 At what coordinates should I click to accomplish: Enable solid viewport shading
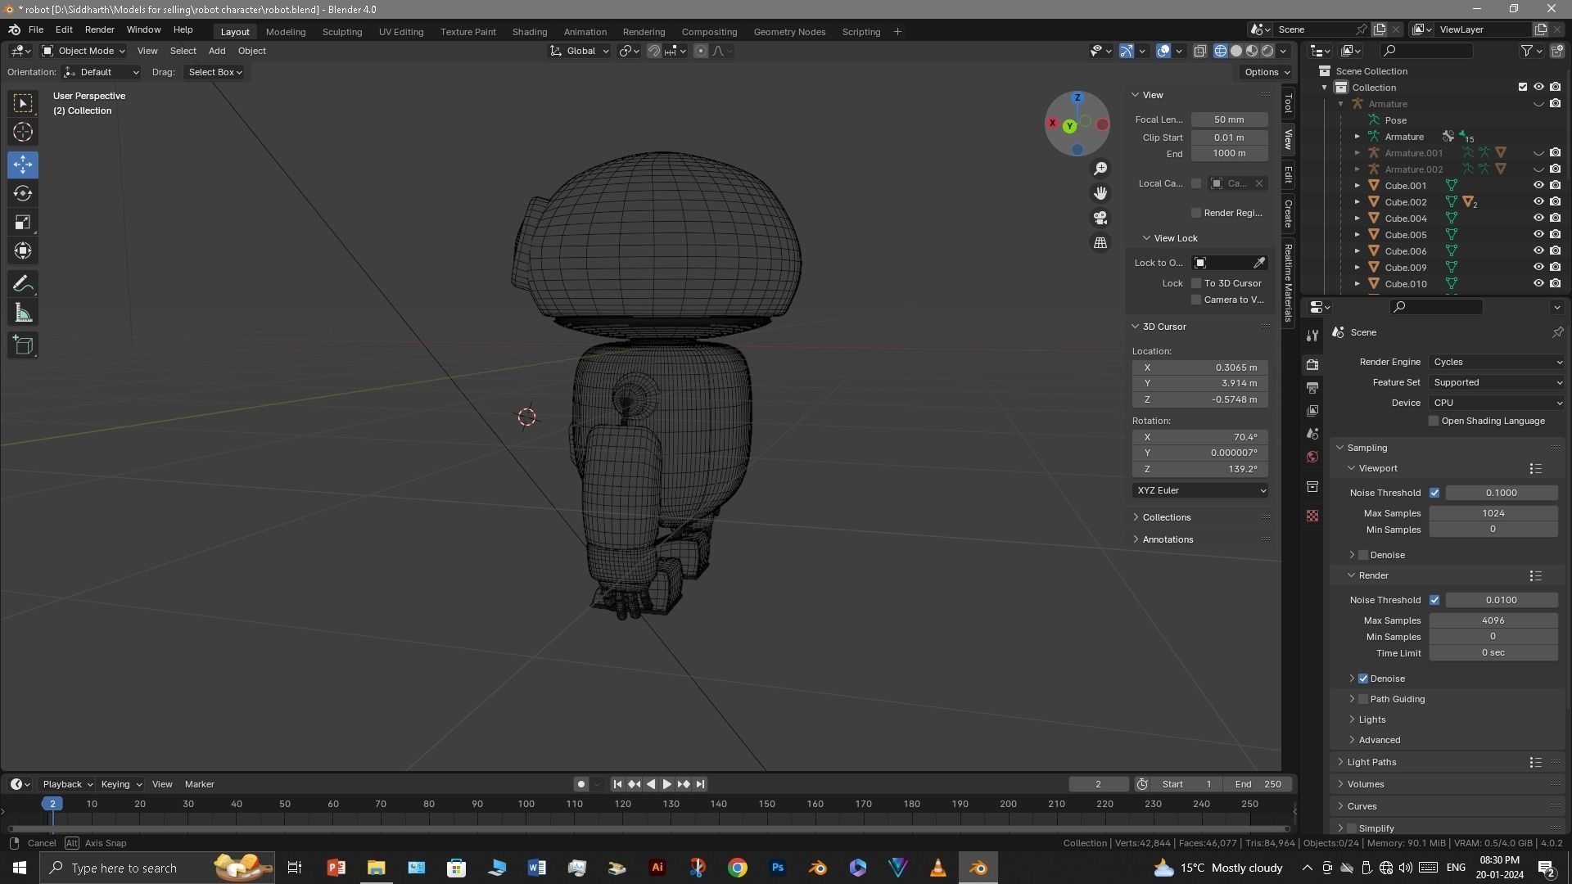click(1236, 51)
